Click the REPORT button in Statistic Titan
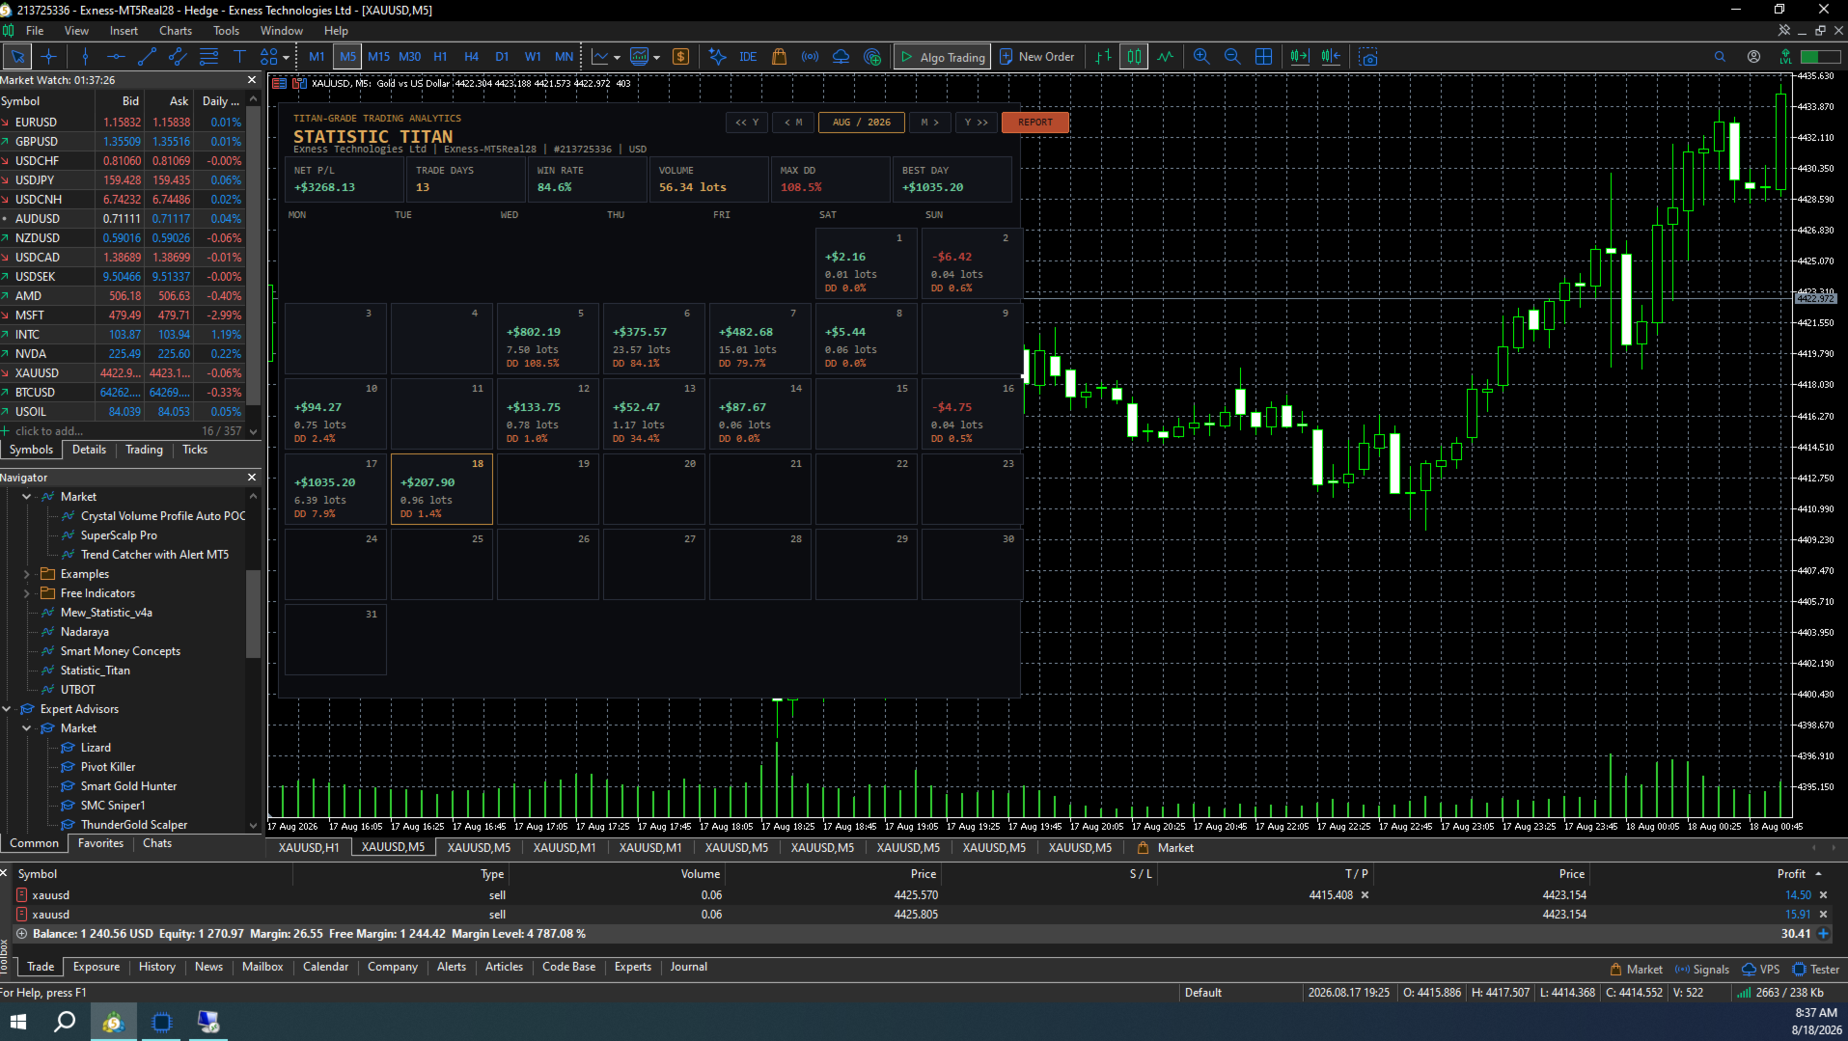Image resolution: width=1848 pixels, height=1041 pixels. coord(1035,123)
